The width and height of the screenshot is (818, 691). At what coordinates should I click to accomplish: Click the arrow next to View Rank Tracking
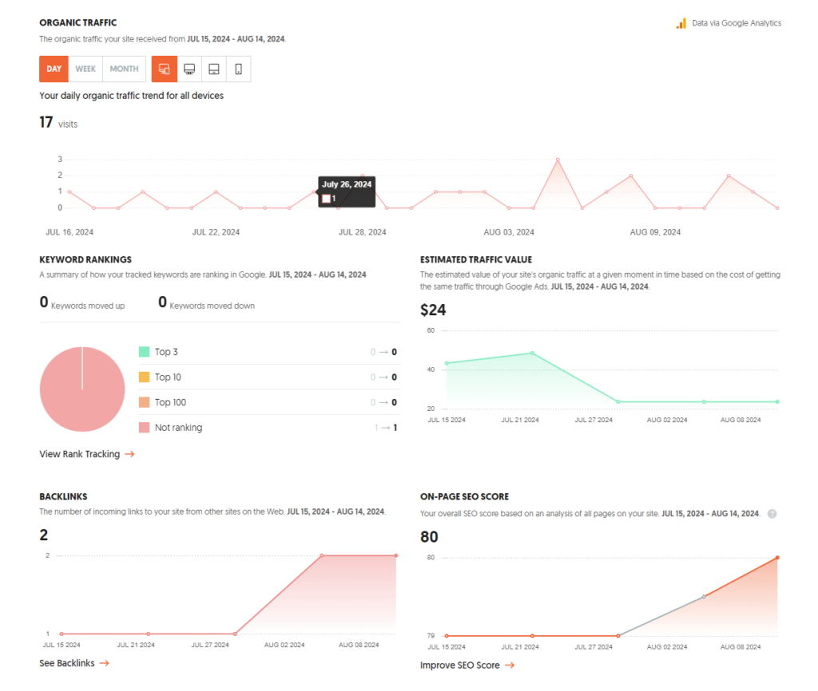click(129, 454)
